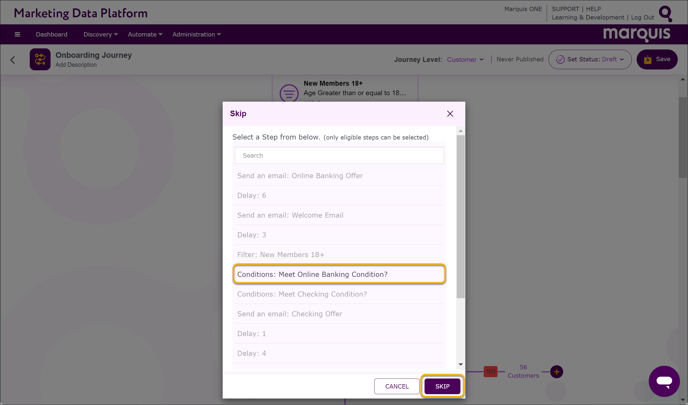Image resolution: width=688 pixels, height=405 pixels.
Task: Select the 'Delay: 4' step
Action: point(339,353)
